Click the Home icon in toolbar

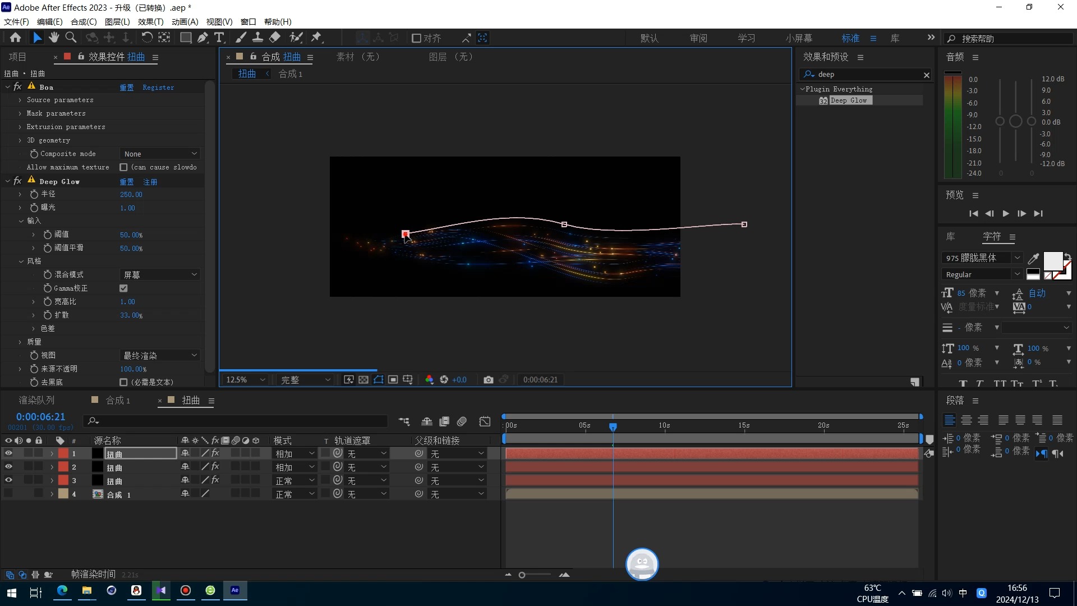coord(16,38)
